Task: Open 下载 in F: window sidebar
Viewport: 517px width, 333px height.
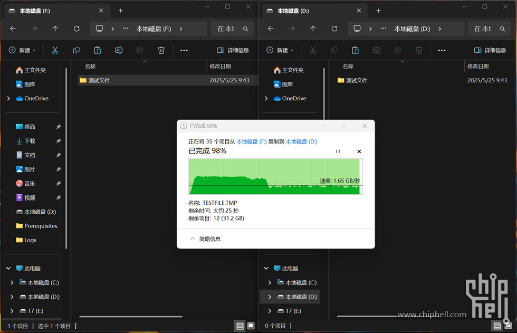Action: point(26,141)
